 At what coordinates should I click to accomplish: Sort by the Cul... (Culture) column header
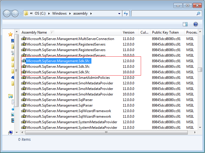(144, 32)
